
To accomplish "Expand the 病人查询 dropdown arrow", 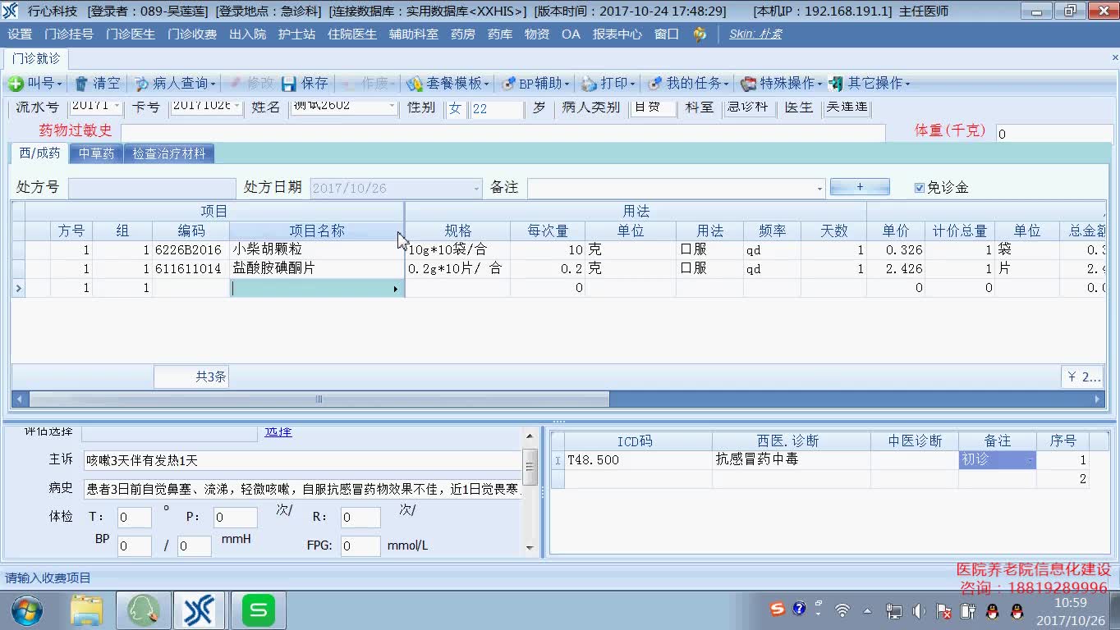I will tap(213, 84).
